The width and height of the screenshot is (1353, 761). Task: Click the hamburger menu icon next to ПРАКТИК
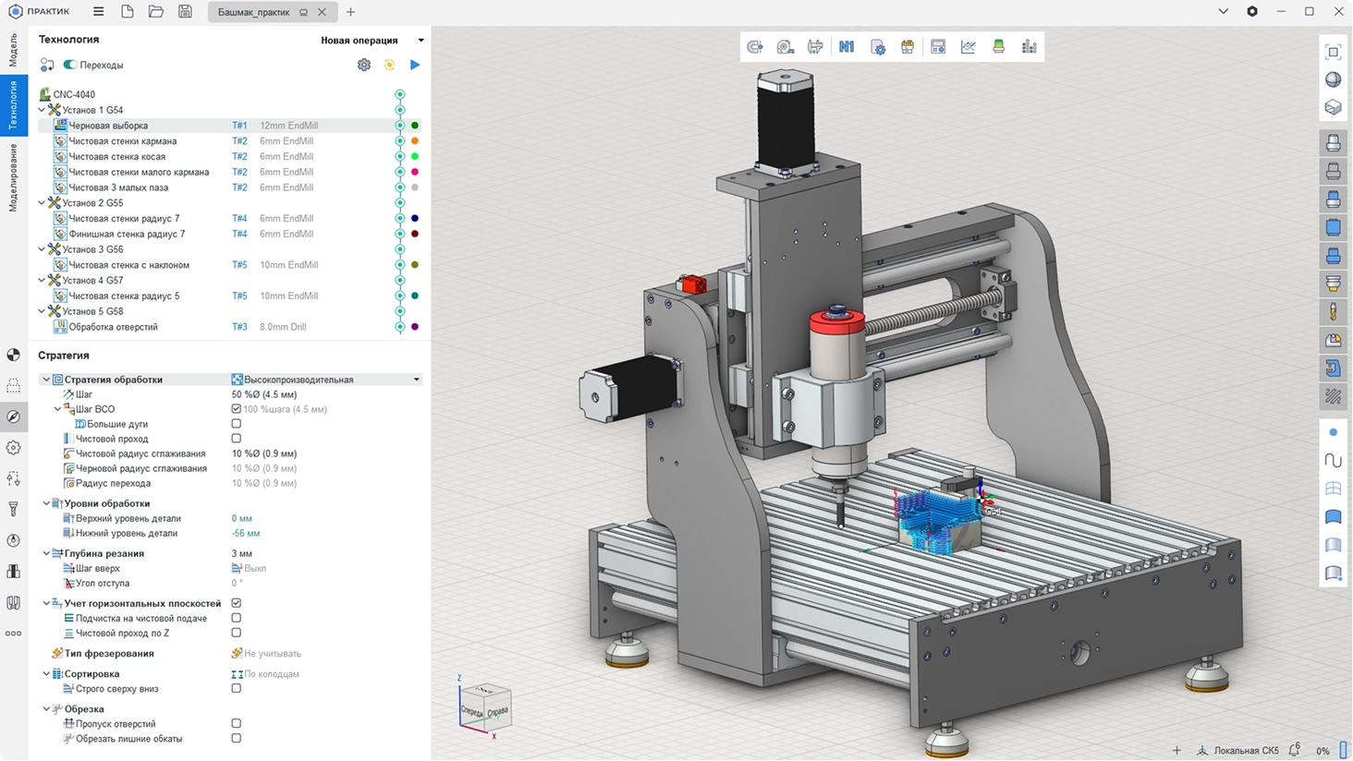point(98,12)
